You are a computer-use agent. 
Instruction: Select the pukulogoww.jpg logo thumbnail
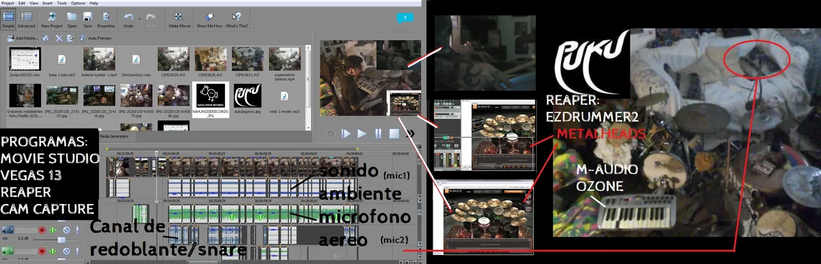point(248,95)
